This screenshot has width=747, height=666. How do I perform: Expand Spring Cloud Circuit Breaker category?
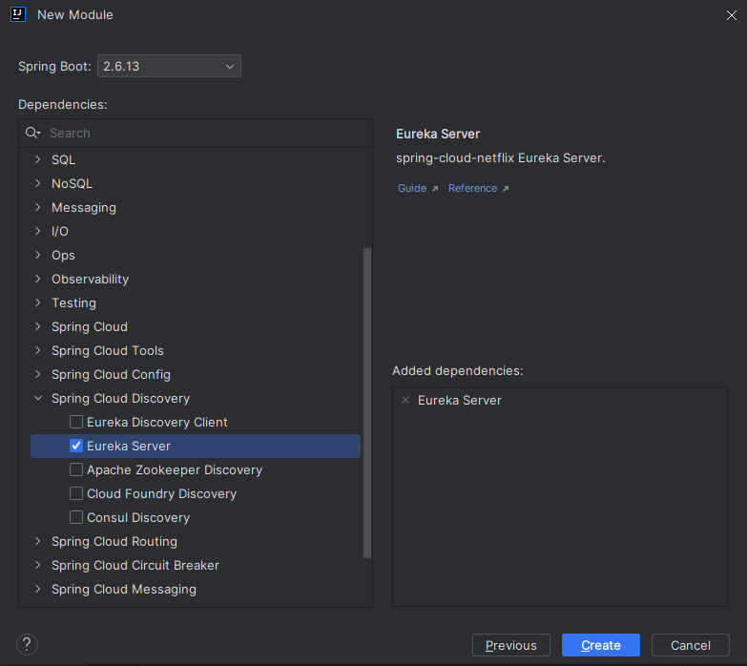(x=38, y=565)
